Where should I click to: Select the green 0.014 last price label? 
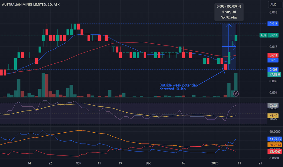click(273, 35)
